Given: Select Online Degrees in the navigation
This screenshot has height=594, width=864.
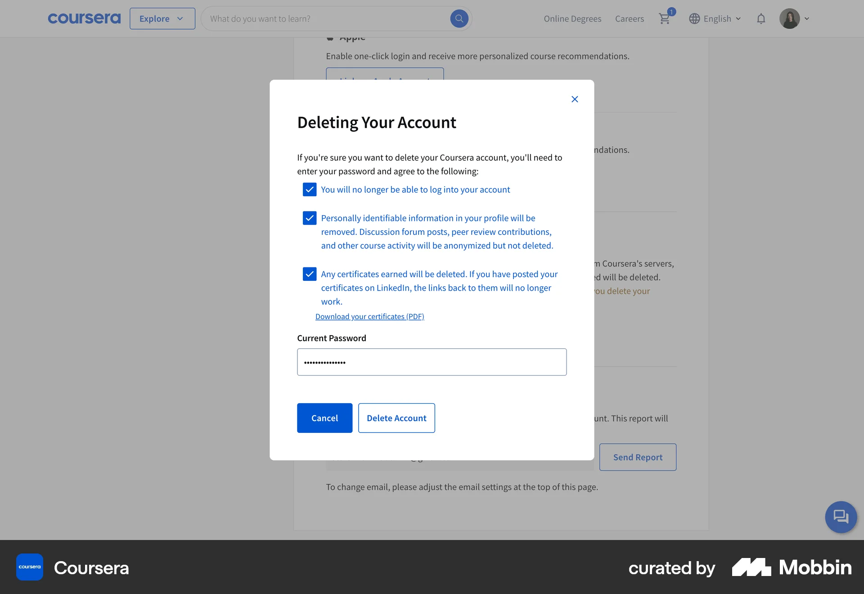Looking at the screenshot, I should (x=572, y=18).
